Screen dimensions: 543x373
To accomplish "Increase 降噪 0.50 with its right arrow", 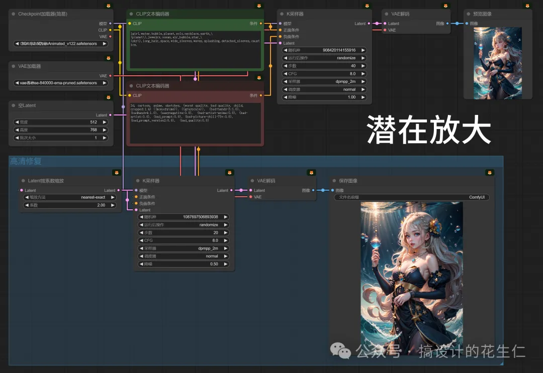I will tap(225, 264).
